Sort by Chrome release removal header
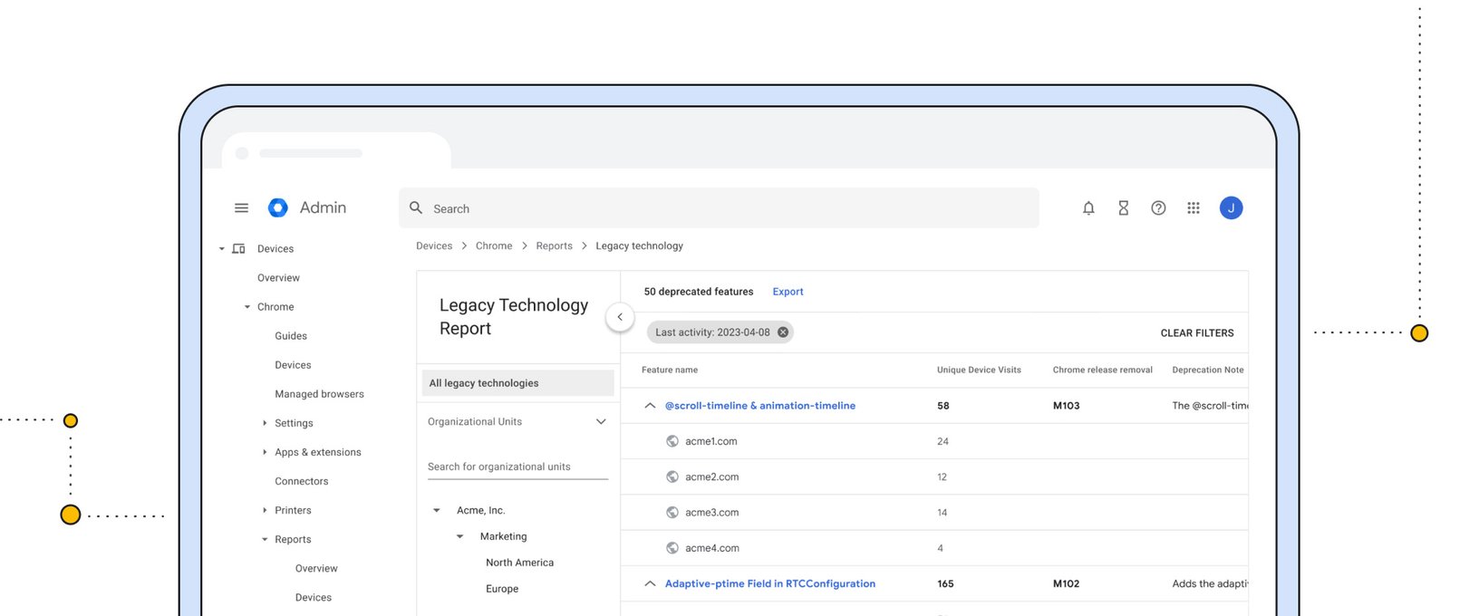The height and width of the screenshot is (616, 1479). pos(1103,370)
